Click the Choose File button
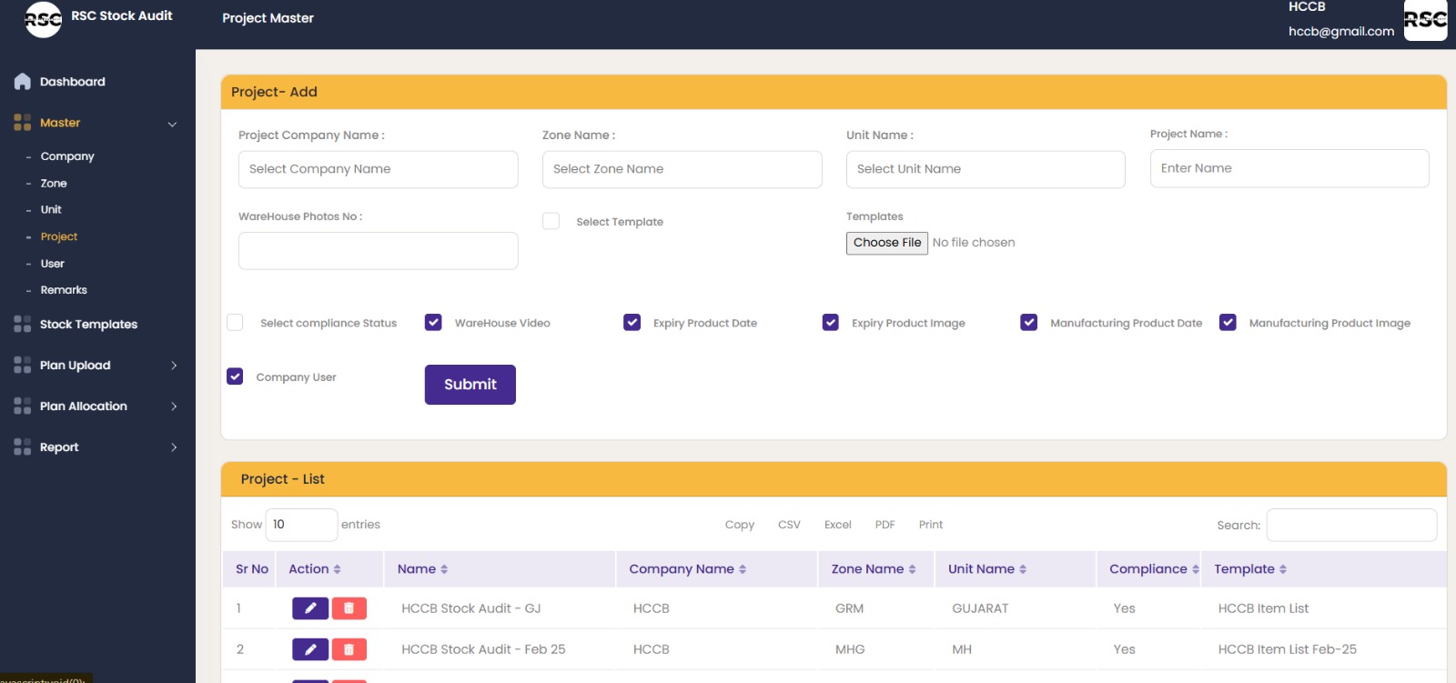 point(886,243)
